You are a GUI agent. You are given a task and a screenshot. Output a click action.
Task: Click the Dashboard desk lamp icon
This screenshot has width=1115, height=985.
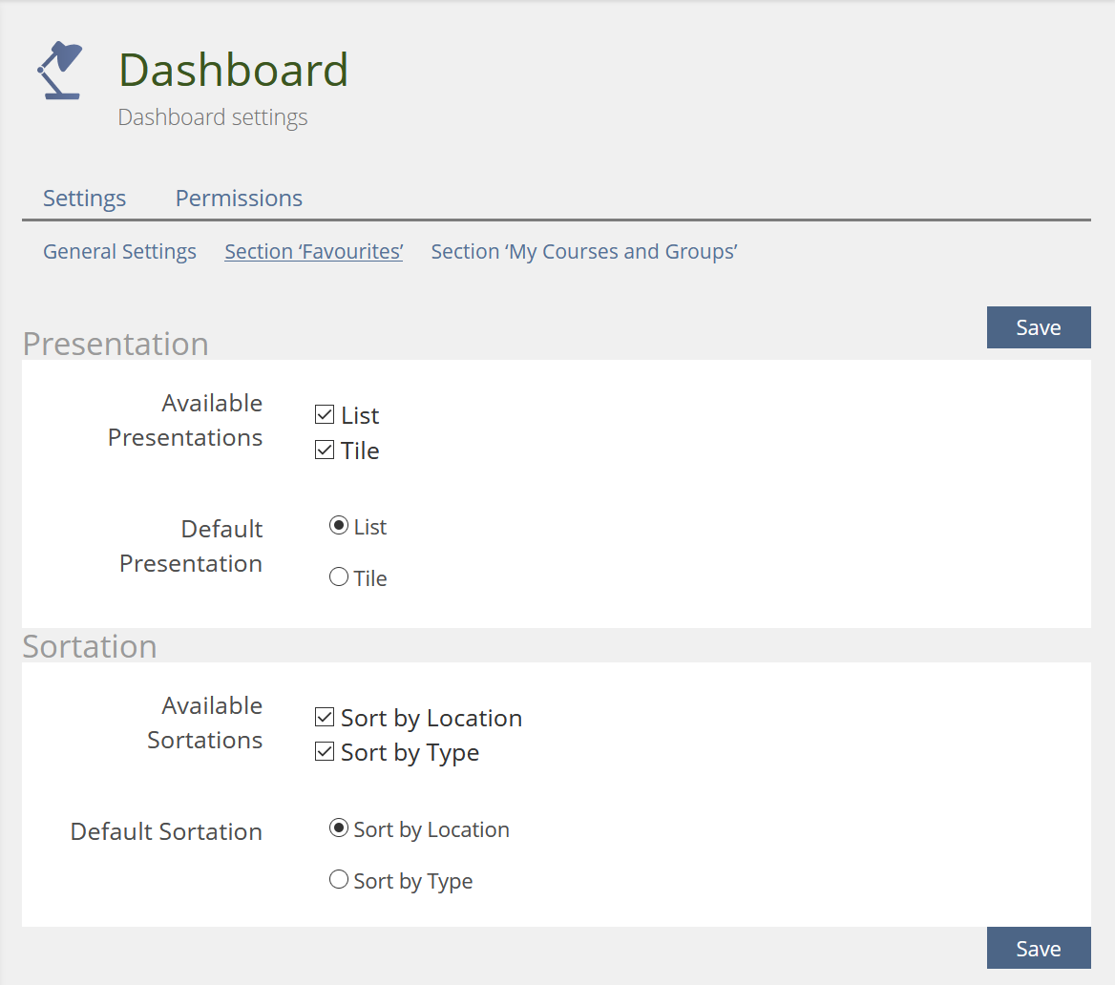(x=59, y=71)
